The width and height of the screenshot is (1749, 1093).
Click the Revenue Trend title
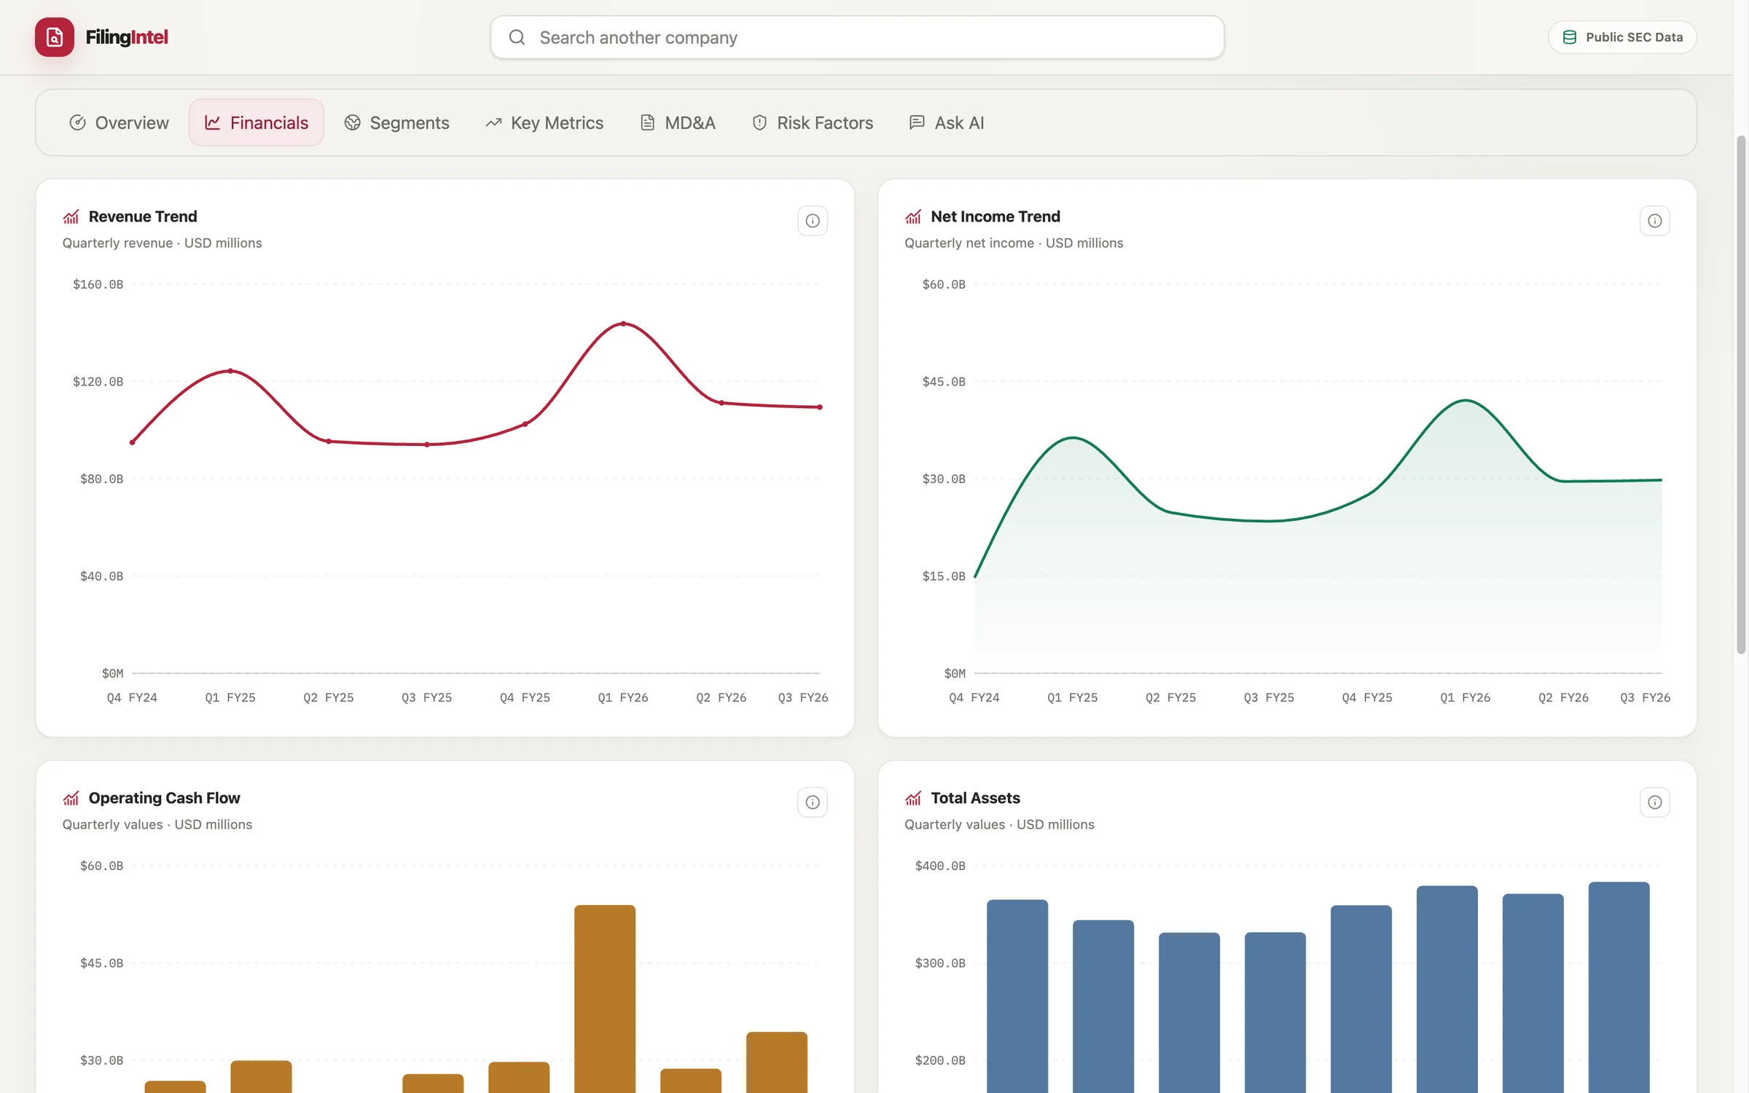click(143, 216)
